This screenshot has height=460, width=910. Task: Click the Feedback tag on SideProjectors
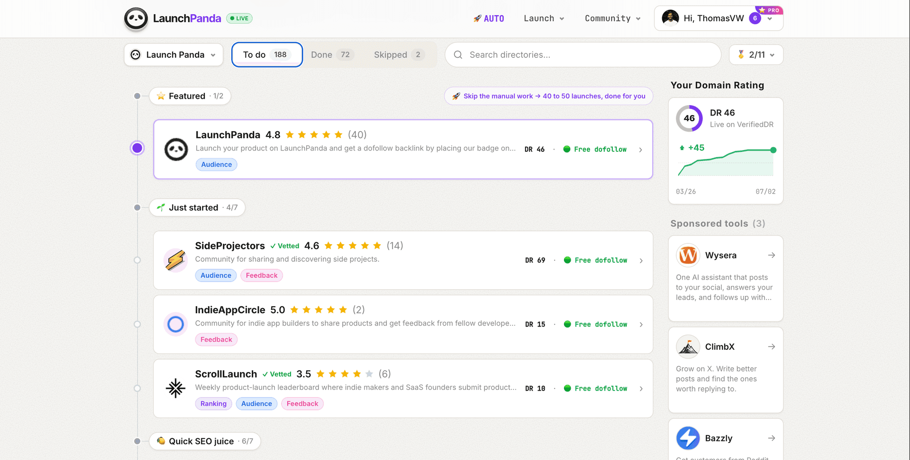click(x=262, y=275)
